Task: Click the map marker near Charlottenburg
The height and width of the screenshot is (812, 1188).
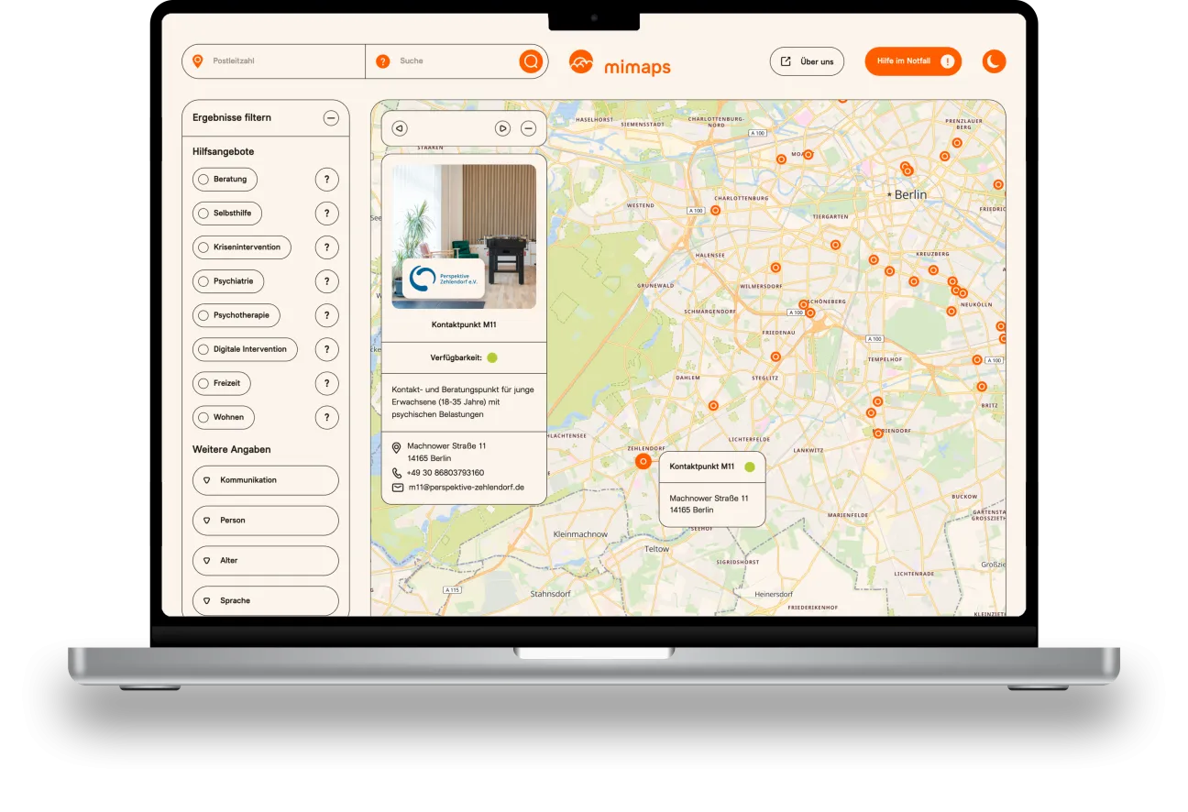Action: (716, 211)
